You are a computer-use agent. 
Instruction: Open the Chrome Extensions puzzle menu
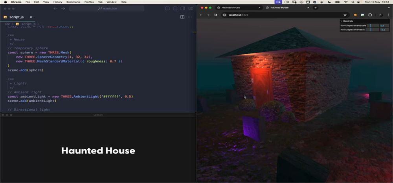pos(370,15)
